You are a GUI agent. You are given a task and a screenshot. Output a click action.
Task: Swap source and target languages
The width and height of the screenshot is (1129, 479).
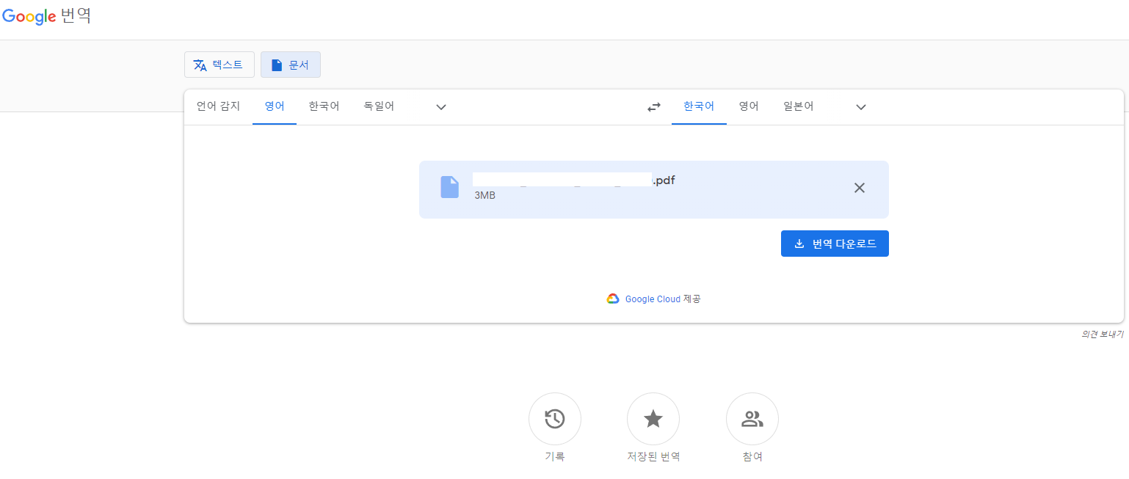click(x=653, y=107)
